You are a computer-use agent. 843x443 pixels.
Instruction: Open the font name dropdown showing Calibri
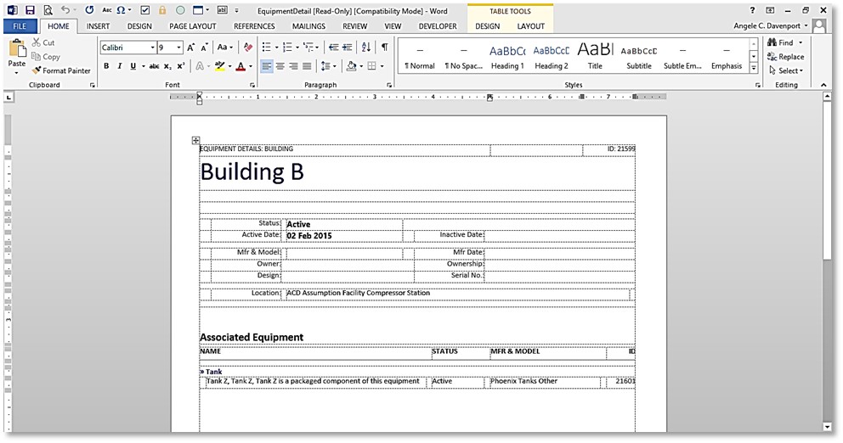point(152,48)
